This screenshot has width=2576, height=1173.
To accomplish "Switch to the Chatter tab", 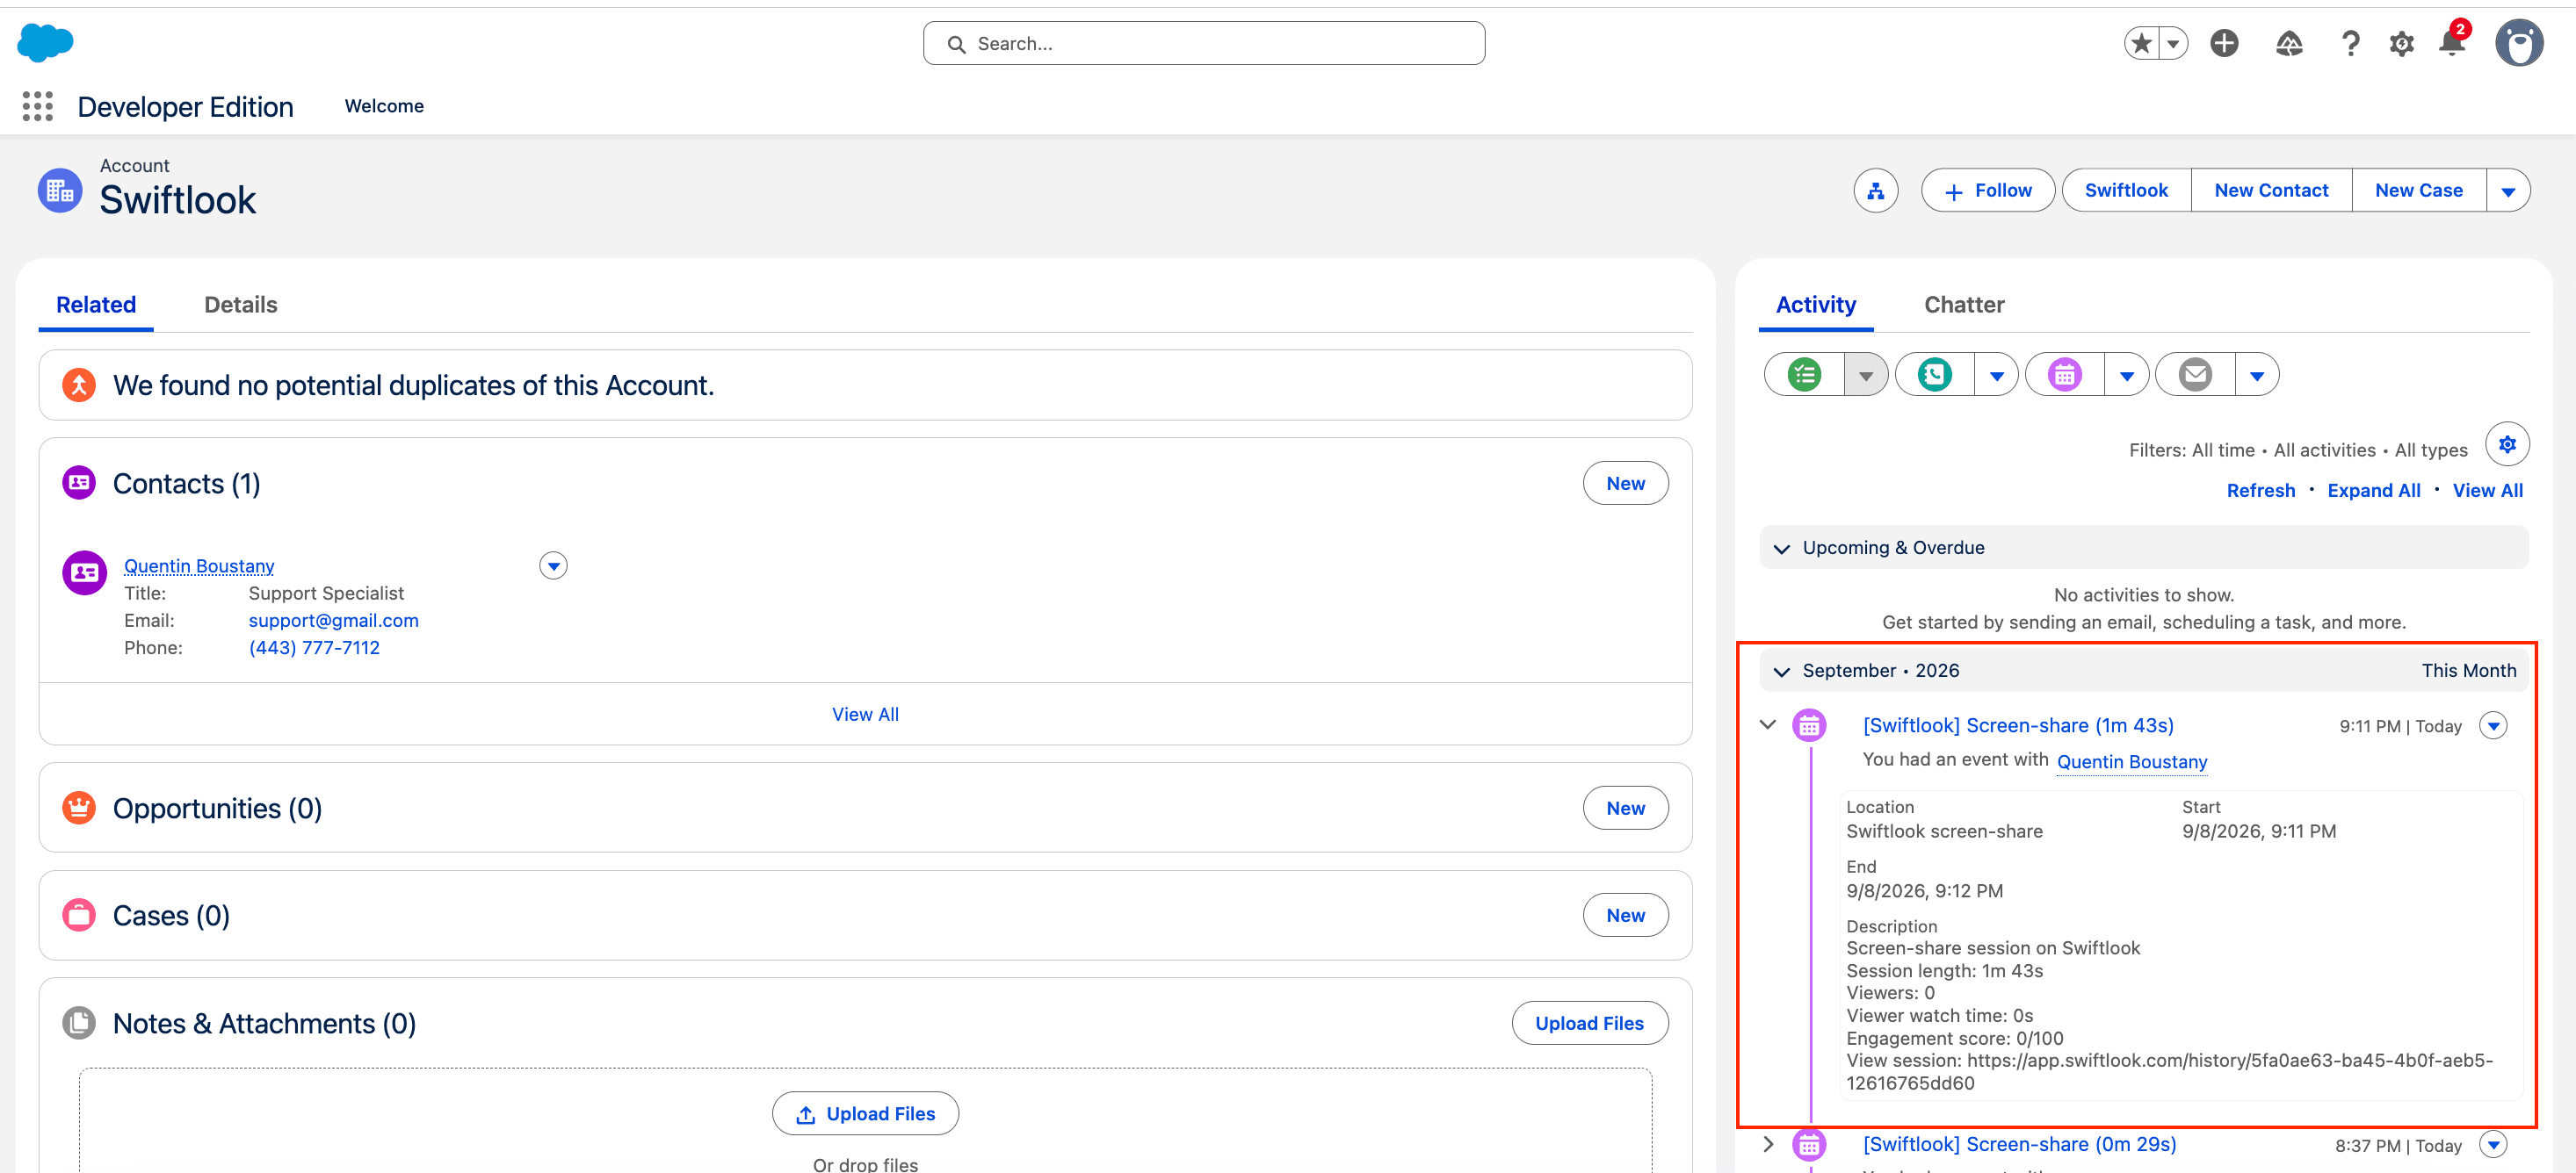I will [1964, 305].
